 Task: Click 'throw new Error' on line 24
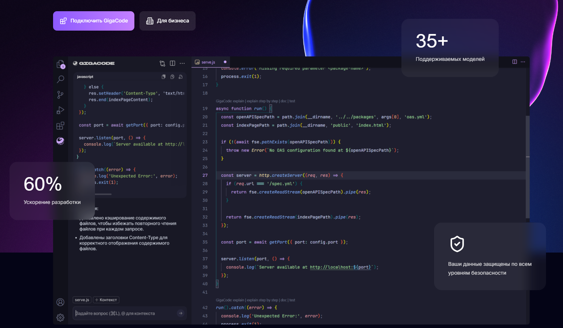245,150
